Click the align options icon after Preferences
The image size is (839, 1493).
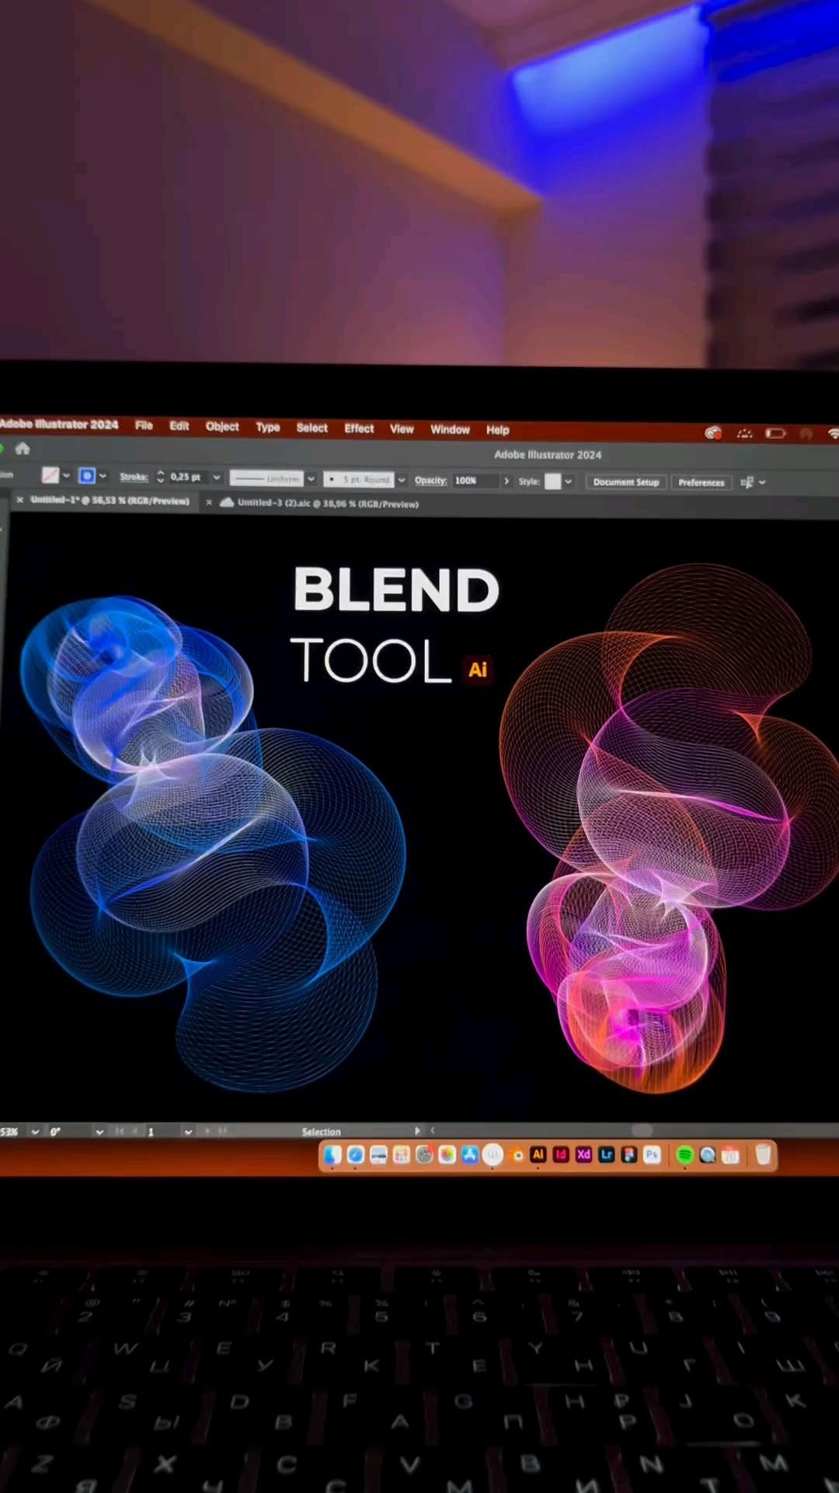pos(747,482)
